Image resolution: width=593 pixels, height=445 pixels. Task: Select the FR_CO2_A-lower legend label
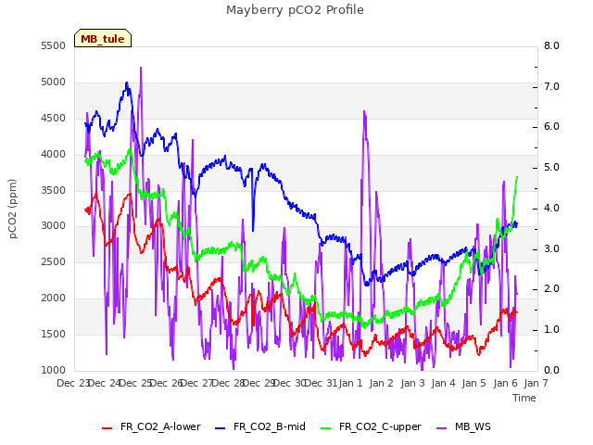(x=160, y=426)
